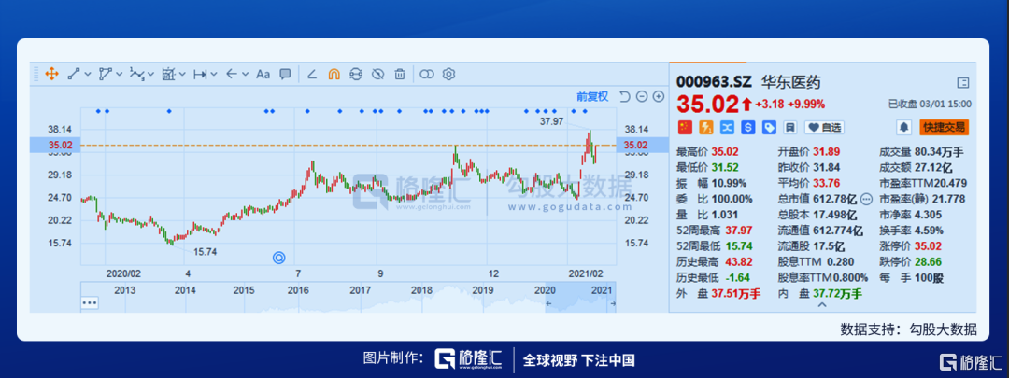Image resolution: width=1009 pixels, height=378 pixels.
Task: Click the right arrow on the timeline navigator
Action: pos(613,302)
